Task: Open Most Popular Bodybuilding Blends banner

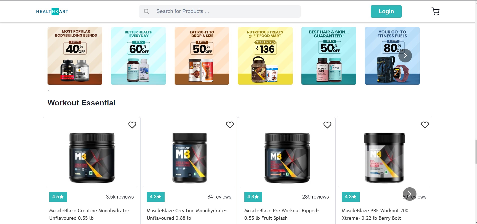Action: [x=75, y=56]
